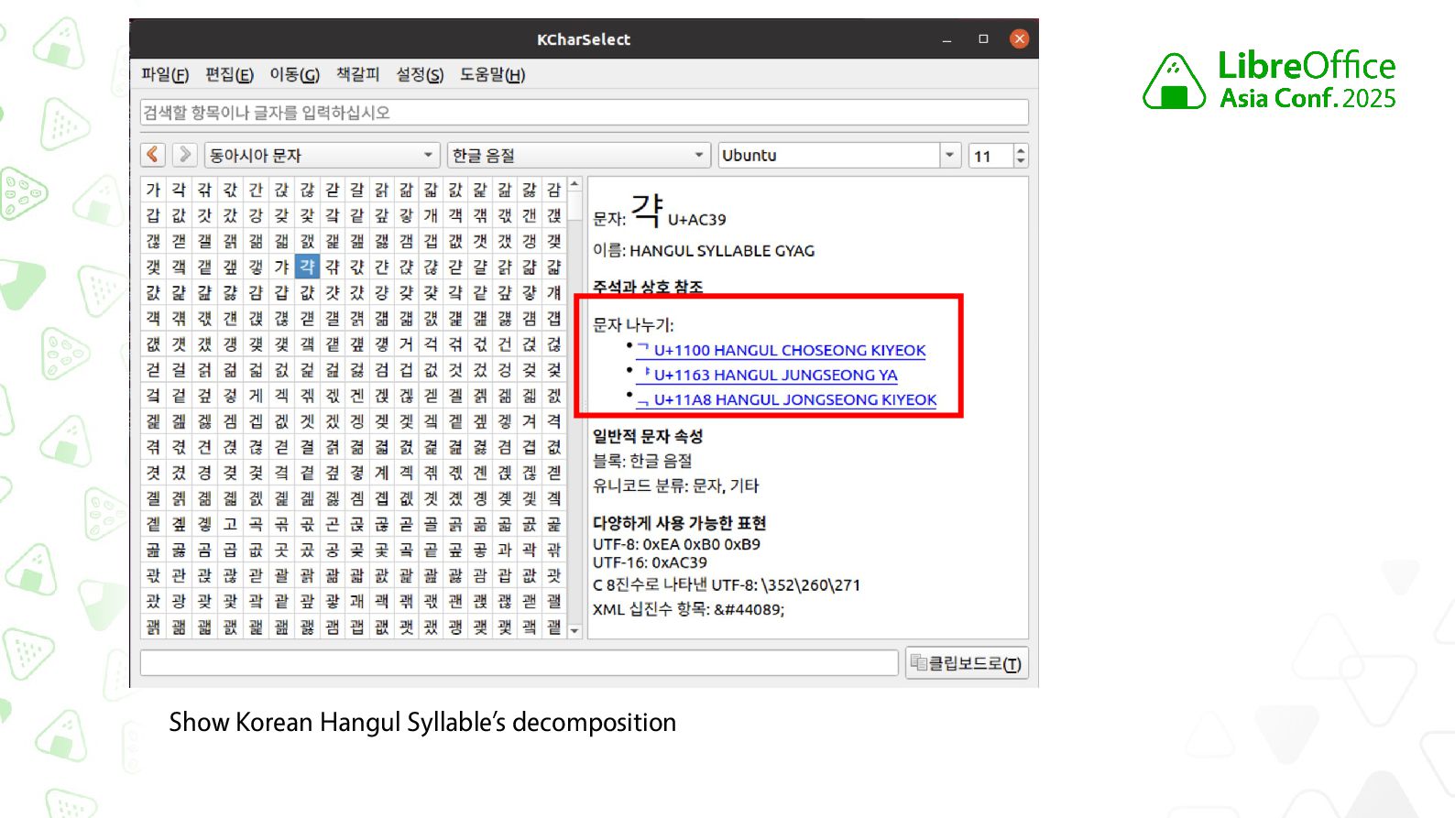Select the 고 character cell
Image resolution: width=1455 pixels, height=818 pixels.
(x=230, y=523)
